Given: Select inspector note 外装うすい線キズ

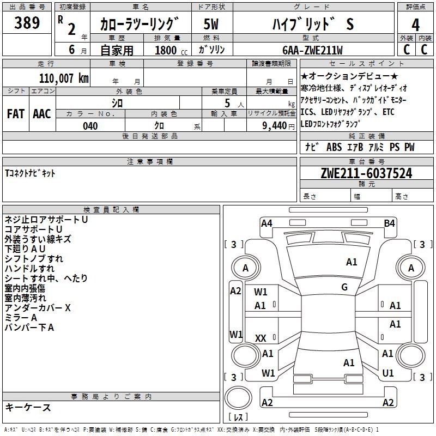Looking at the screenshot, I should 38,239.
